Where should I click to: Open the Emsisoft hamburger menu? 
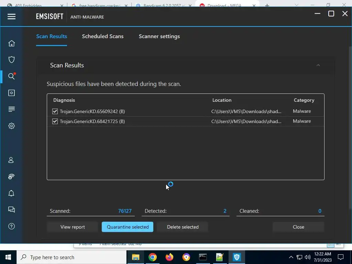tap(11, 16)
